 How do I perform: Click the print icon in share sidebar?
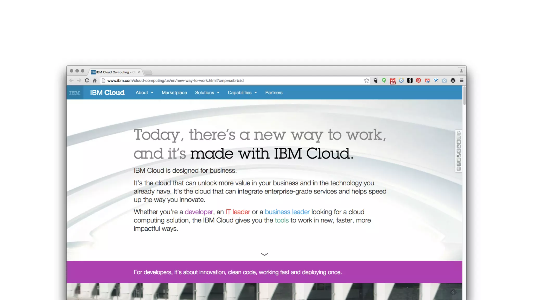pyautogui.click(x=459, y=133)
